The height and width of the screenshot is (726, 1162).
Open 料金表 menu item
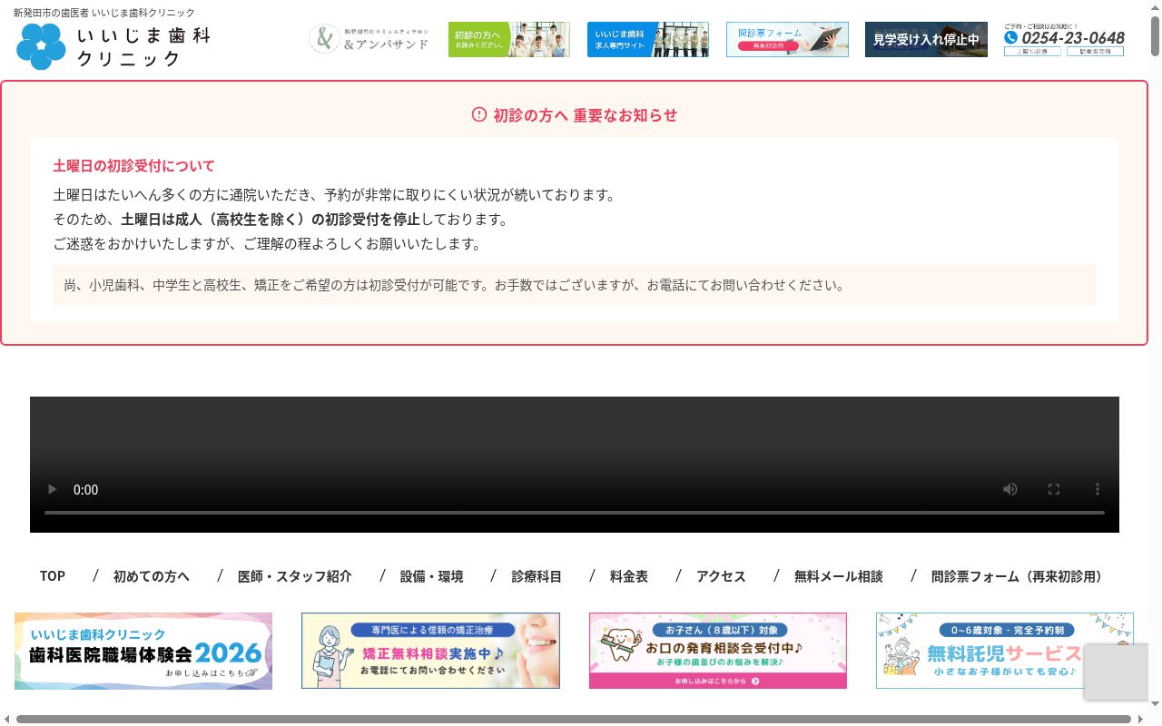point(629,576)
